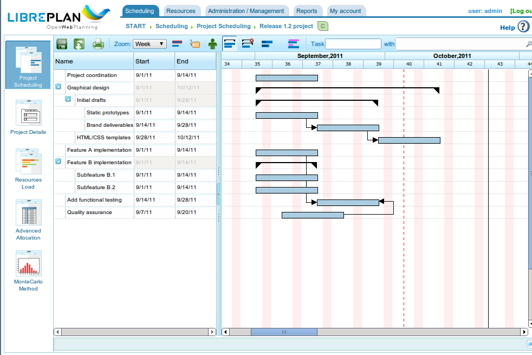The width and height of the screenshot is (532, 355).
Task: Click the reassign resources icon
Action: coord(80,44)
